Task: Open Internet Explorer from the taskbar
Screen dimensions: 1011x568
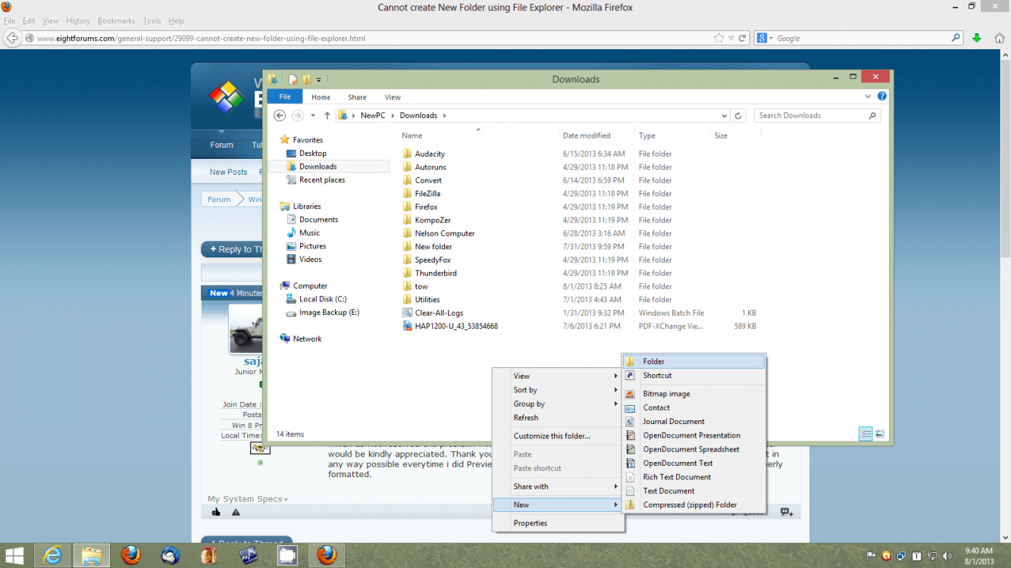Action: pyautogui.click(x=52, y=555)
